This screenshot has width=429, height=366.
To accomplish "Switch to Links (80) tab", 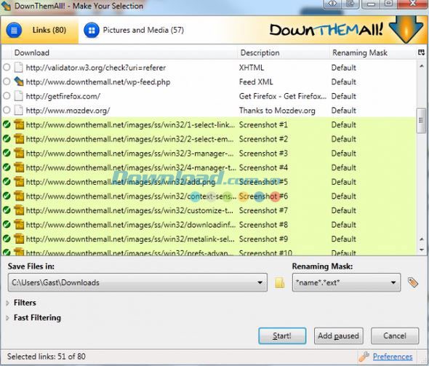I will (40, 30).
